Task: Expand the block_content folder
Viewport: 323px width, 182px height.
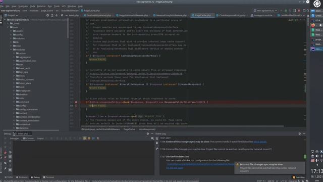Action: (x=14, y=79)
